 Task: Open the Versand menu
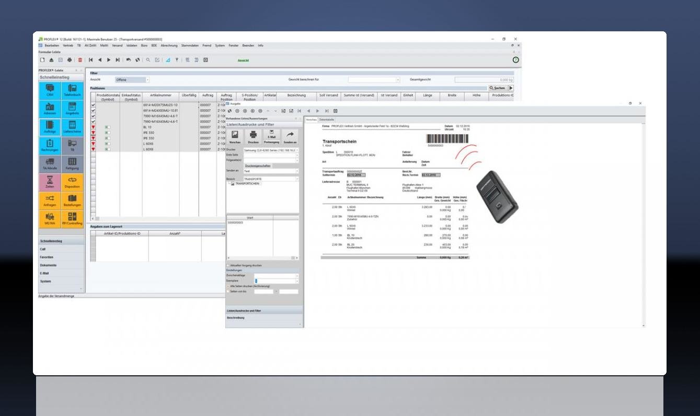117,45
